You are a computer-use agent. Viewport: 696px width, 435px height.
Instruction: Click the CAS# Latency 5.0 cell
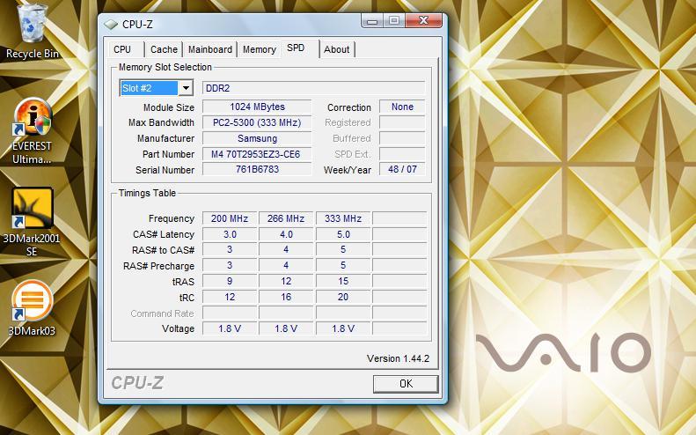click(343, 234)
